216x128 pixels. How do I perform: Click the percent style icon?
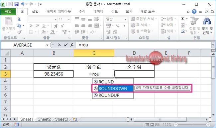point(118,26)
